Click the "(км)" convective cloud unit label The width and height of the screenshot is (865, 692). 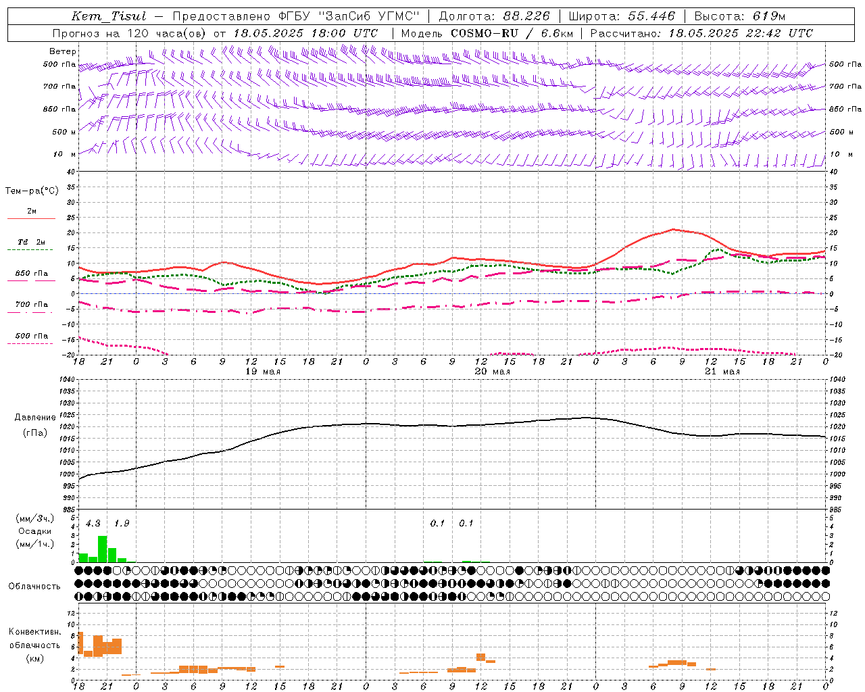[x=36, y=658]
